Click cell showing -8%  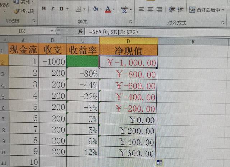coord(83,107)
